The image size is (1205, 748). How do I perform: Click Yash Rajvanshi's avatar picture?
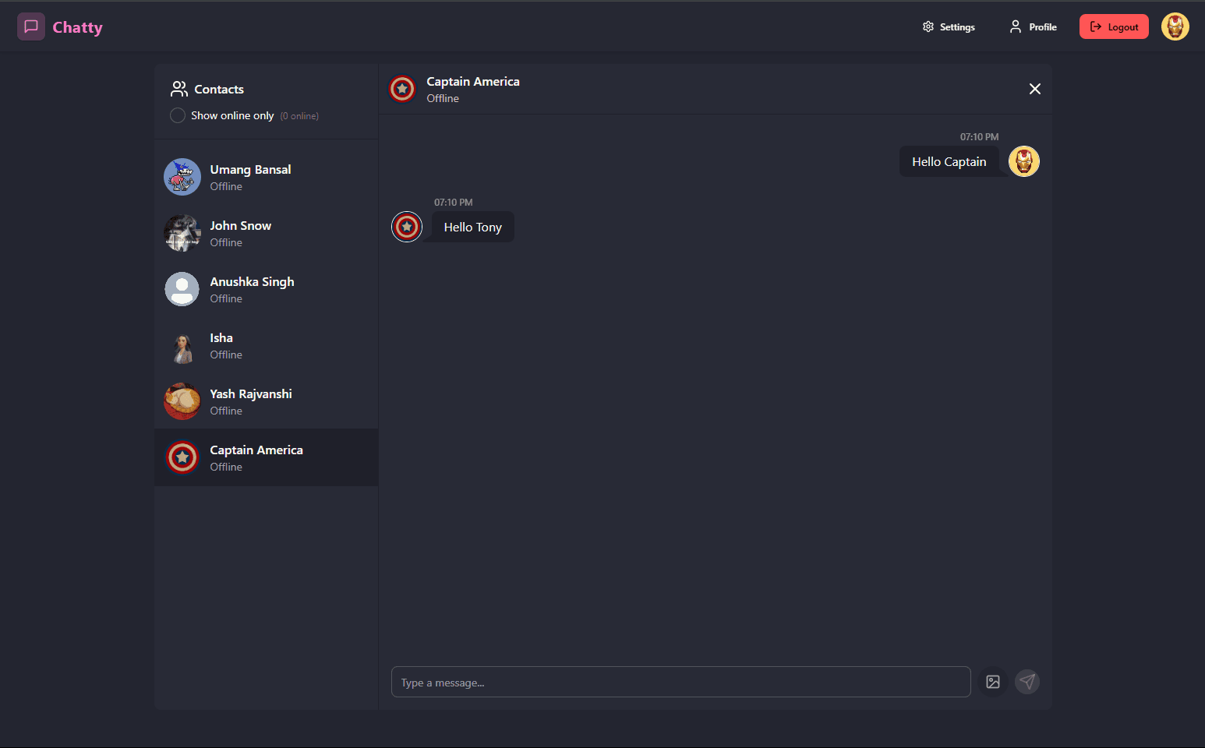point(182,401)
